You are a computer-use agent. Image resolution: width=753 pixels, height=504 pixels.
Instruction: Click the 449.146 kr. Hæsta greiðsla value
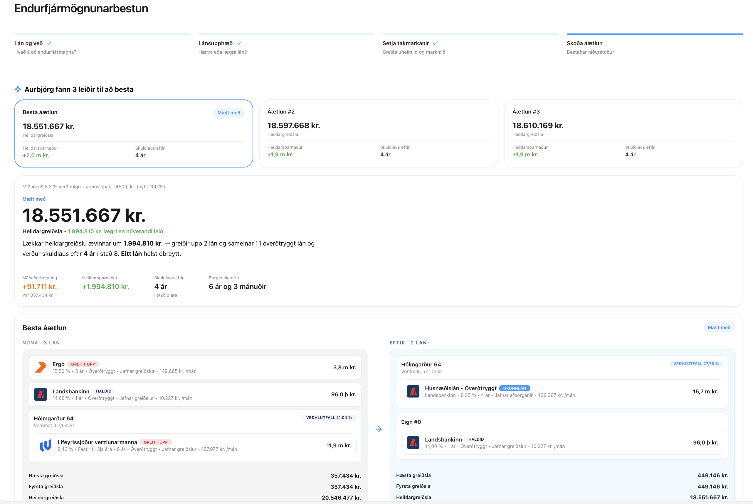click(x=713, y=475)
